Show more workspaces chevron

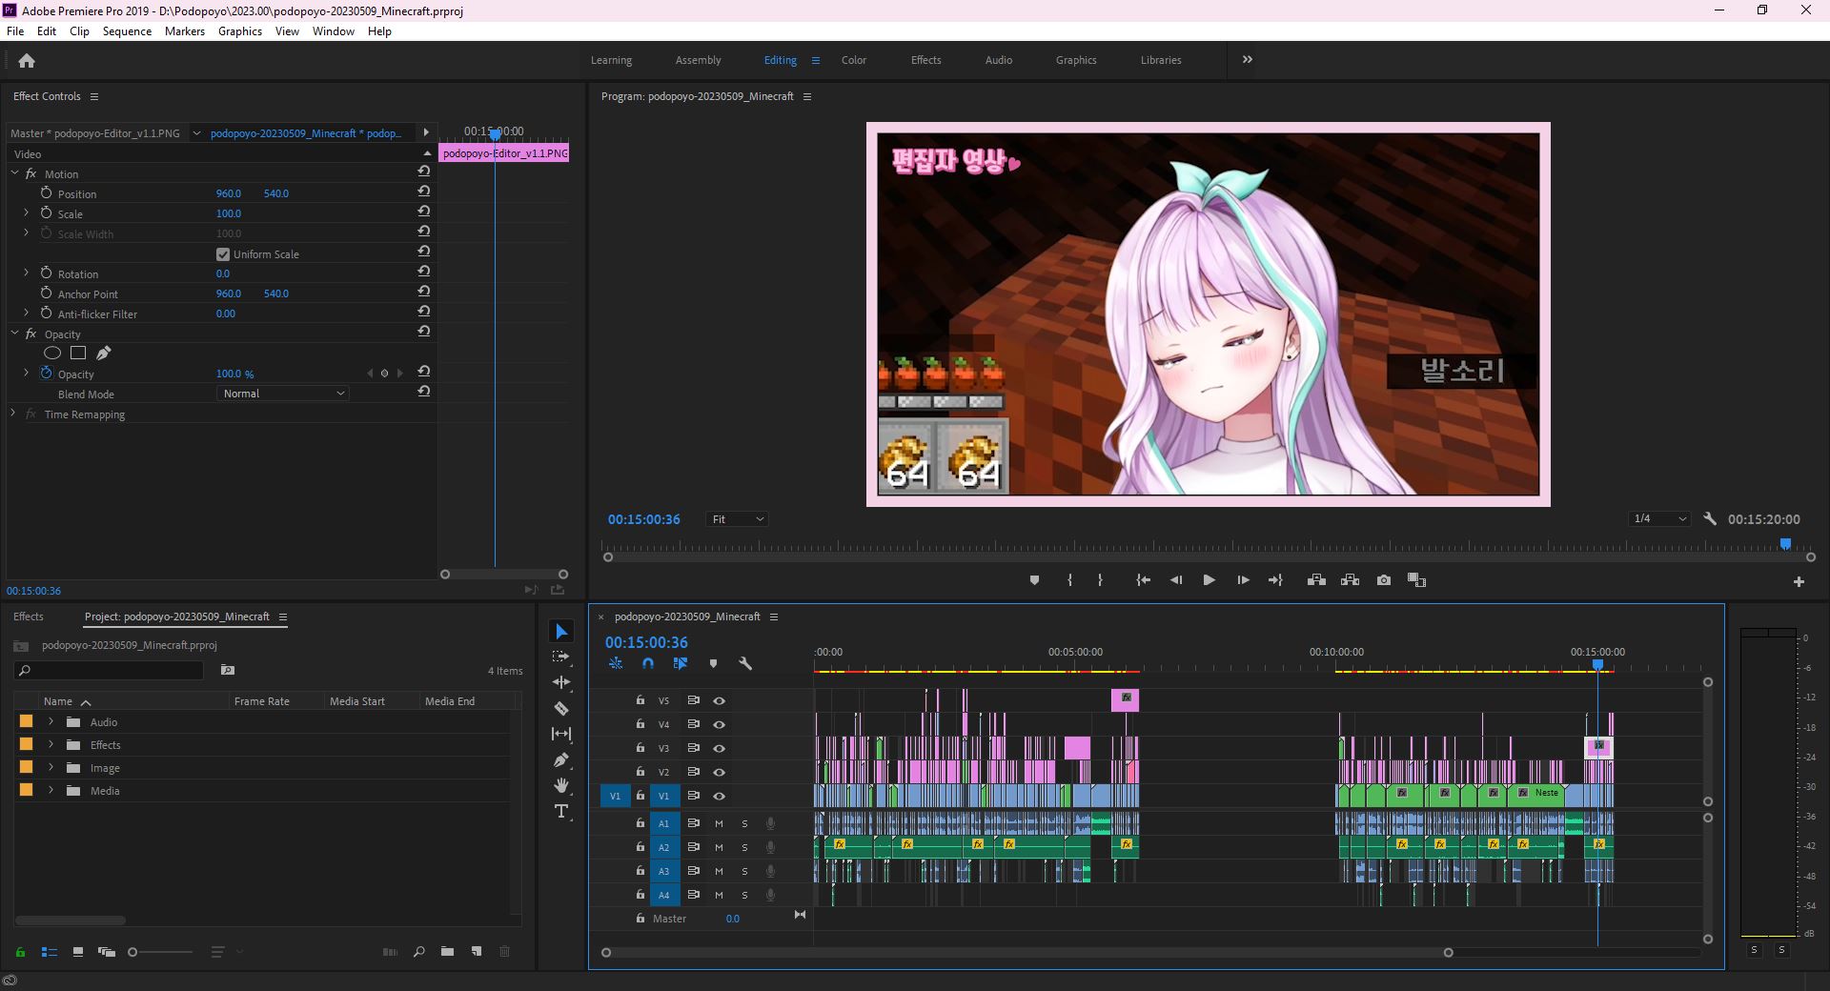(1247, 59)
